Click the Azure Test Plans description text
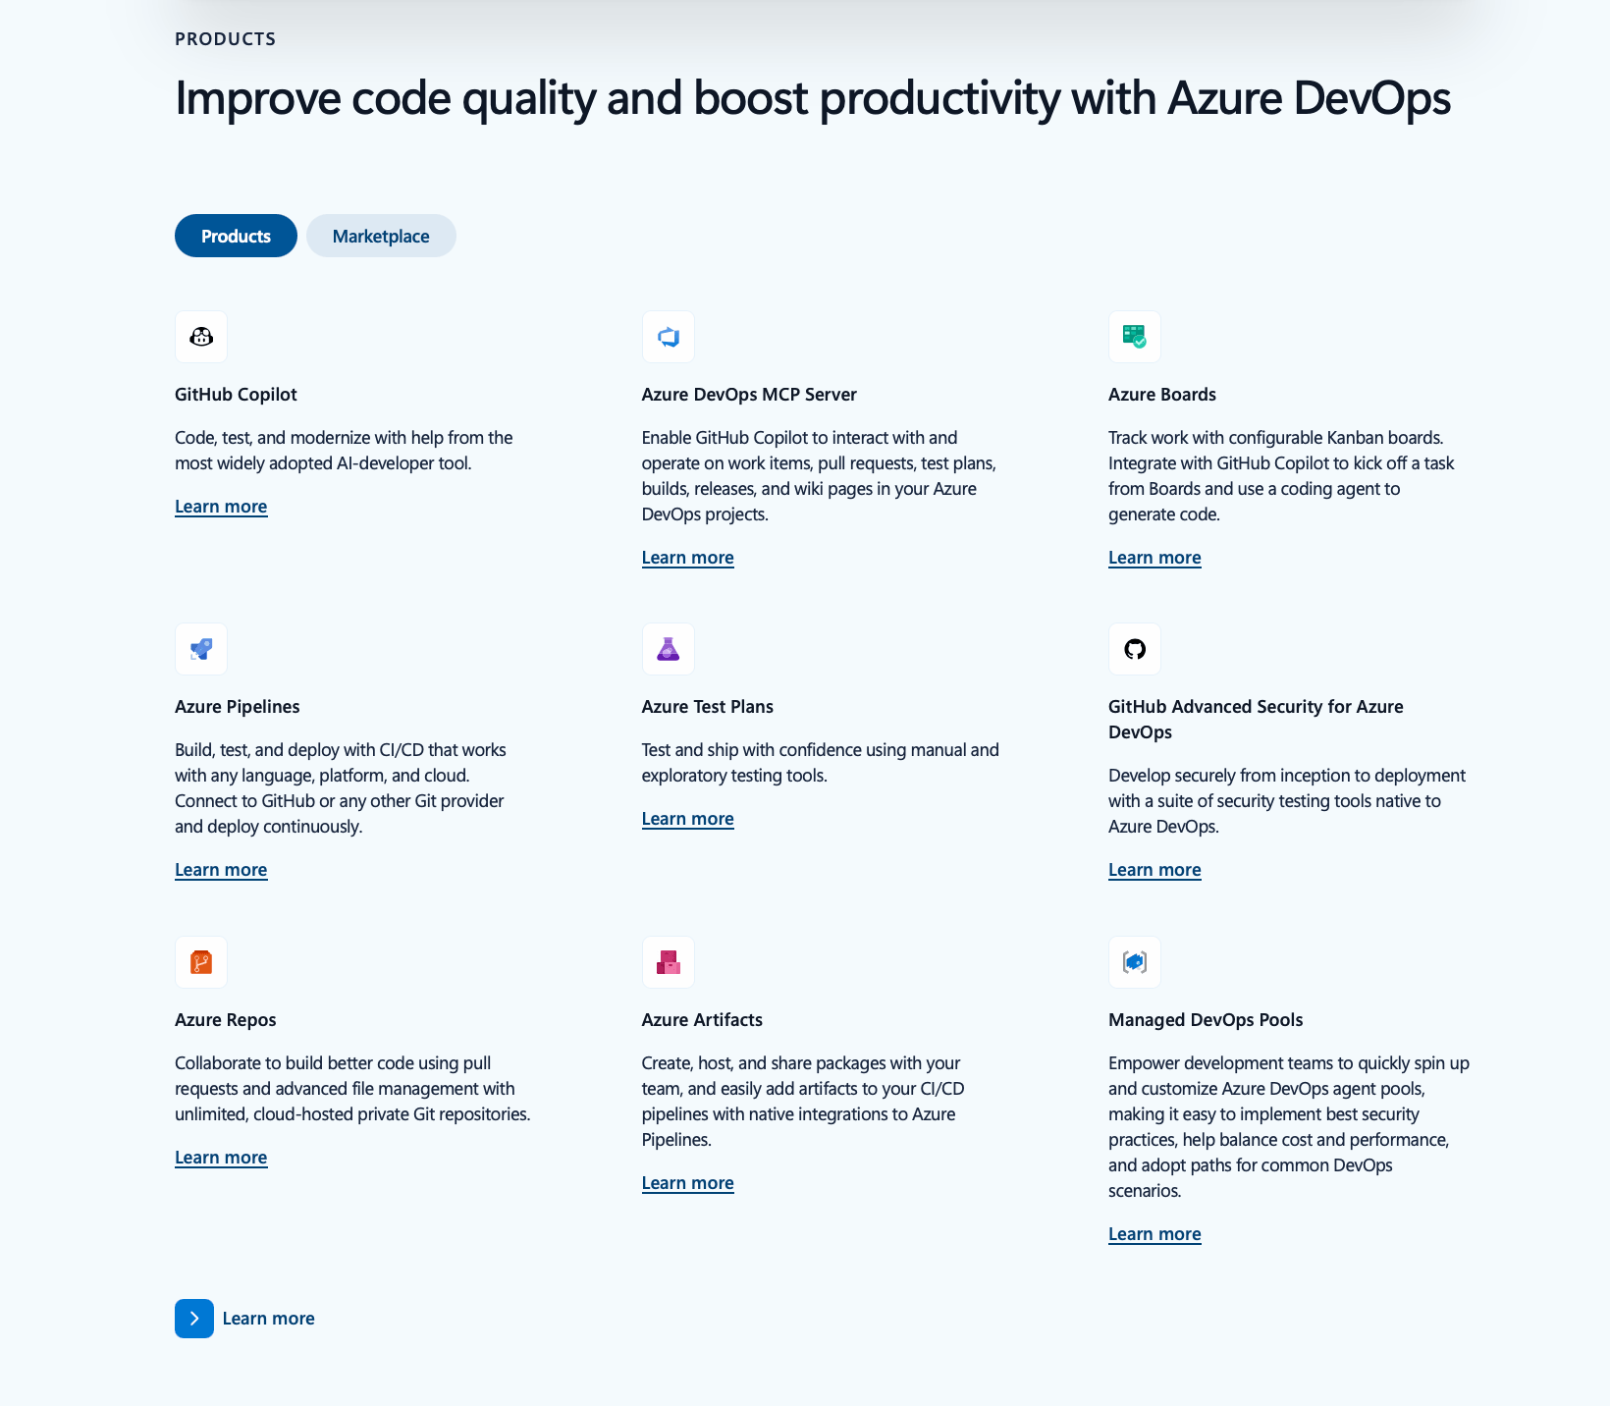The width and height of the screenshot is (1610, 1406). [x=821, y=763]
